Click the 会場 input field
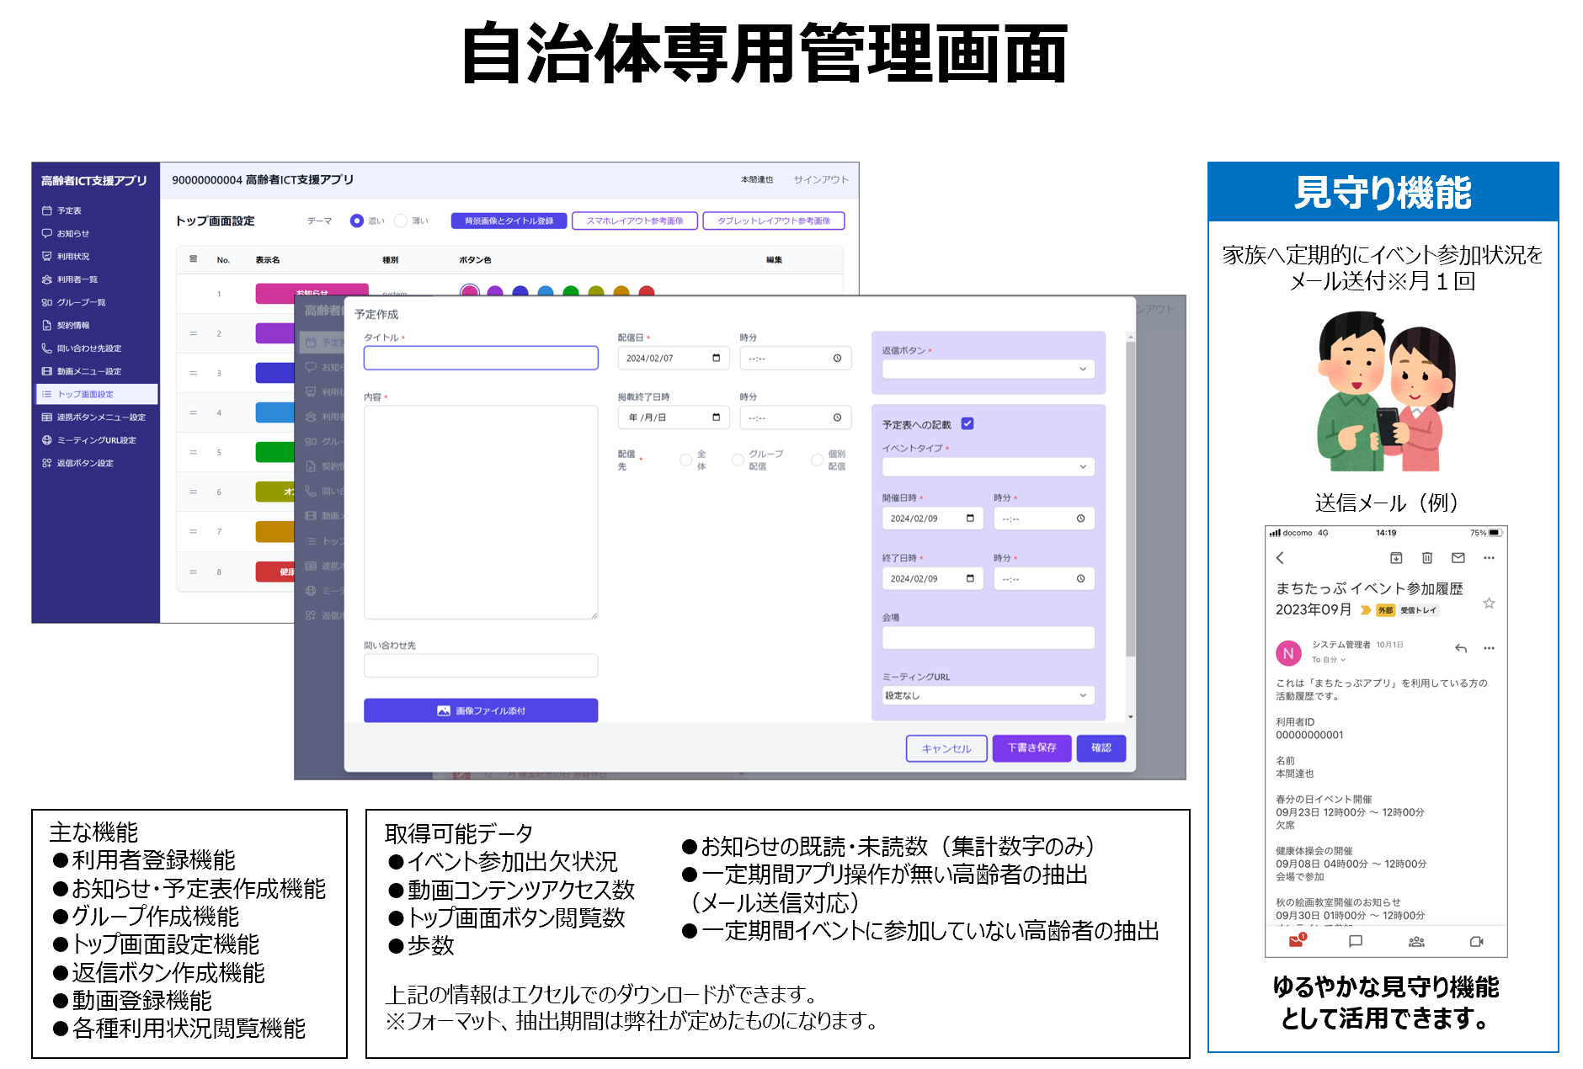1583x1069 pixels. tap(988, 637)
